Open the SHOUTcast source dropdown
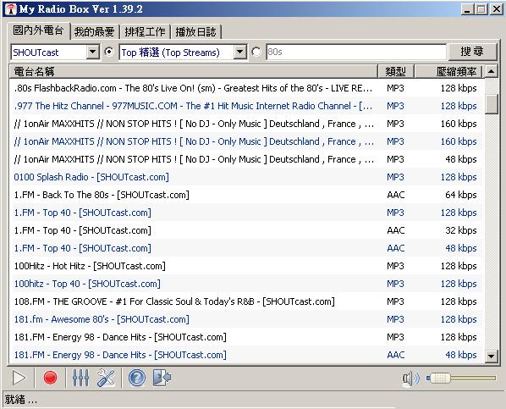Screen dimensions: 506x409 92,52
